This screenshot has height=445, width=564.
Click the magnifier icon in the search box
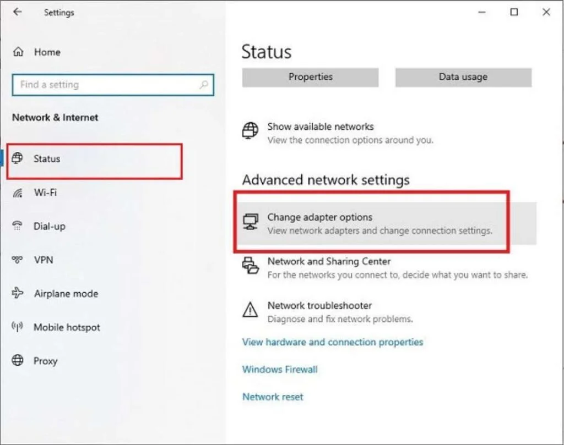point(204,85)
